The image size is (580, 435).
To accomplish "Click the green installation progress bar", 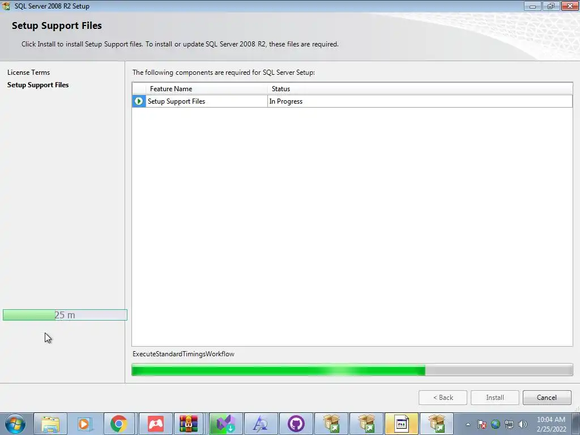I will [352, 370].
